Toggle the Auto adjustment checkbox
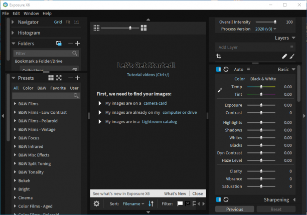The image size is (307, 215). pos(248,69)
